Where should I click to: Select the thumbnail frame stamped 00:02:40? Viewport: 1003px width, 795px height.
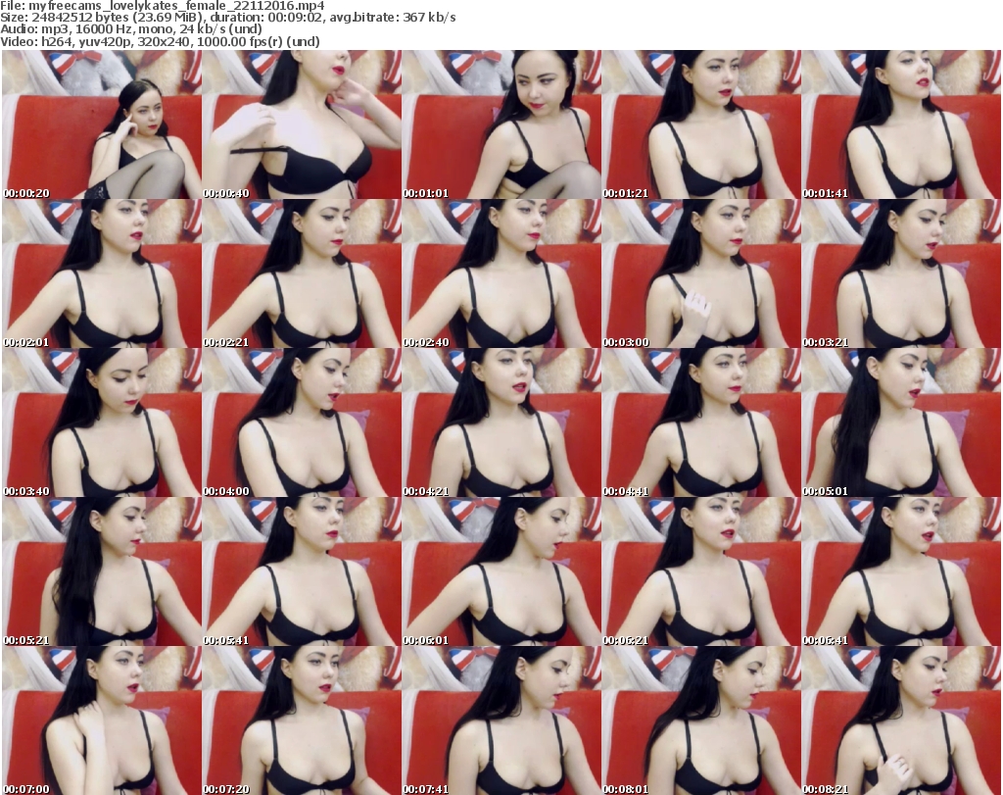(x=501, y=273)
